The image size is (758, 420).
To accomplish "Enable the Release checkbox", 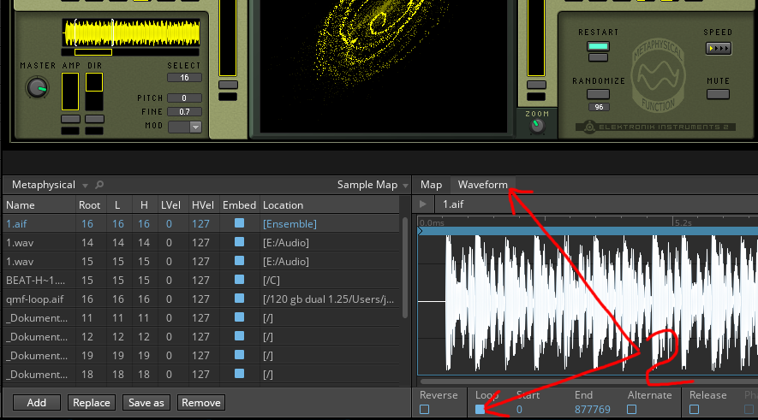I will [694, 410].
